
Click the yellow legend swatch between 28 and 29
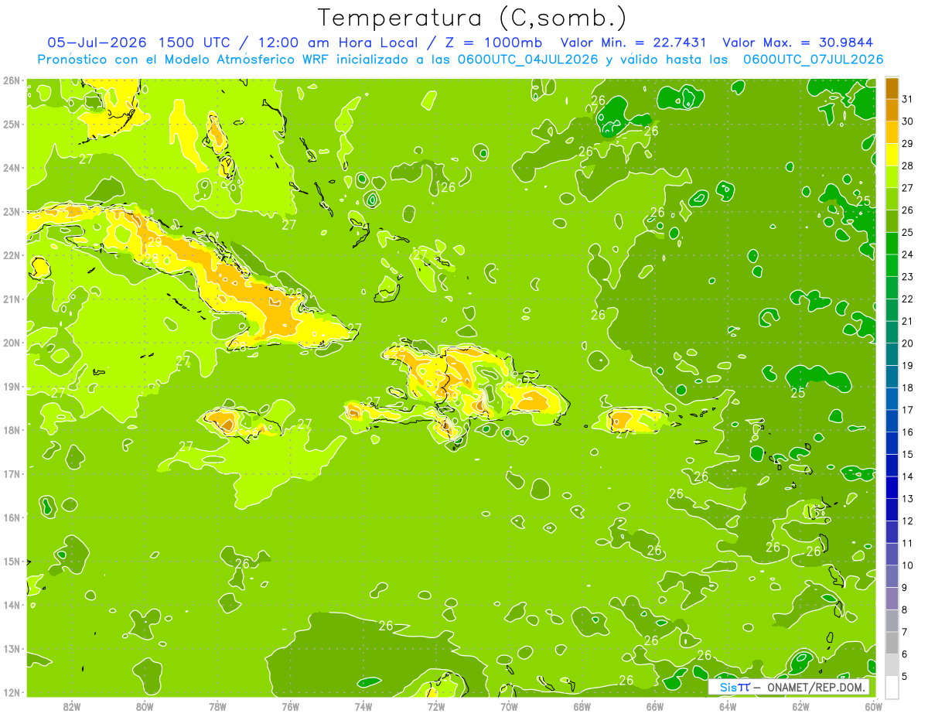(x=892, y=155)
